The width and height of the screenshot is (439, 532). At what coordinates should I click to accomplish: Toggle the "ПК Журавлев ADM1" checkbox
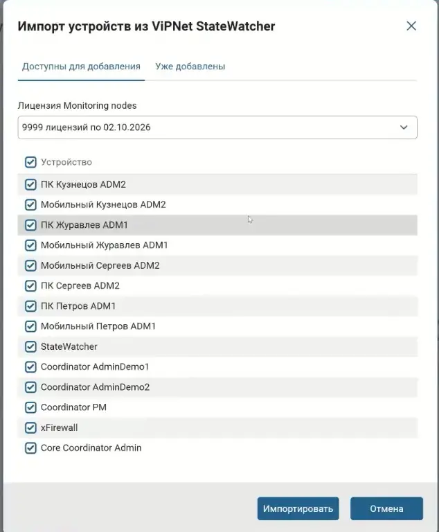coord(30,225)
